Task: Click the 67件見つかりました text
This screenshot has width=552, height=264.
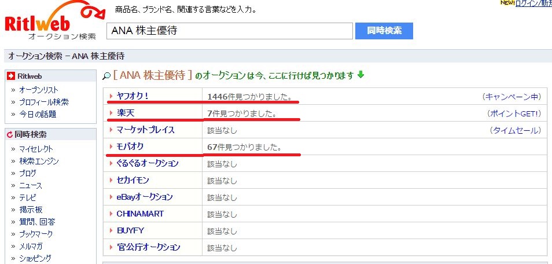Action: coord(244,147)
